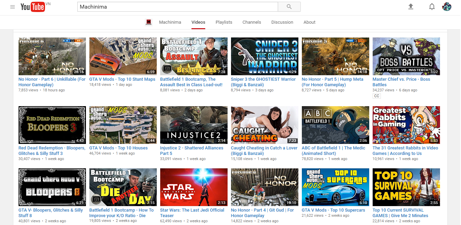Viewport: 461px width, 225px height.
Task: Open the Discussion tab
Action: click(282, 22)
